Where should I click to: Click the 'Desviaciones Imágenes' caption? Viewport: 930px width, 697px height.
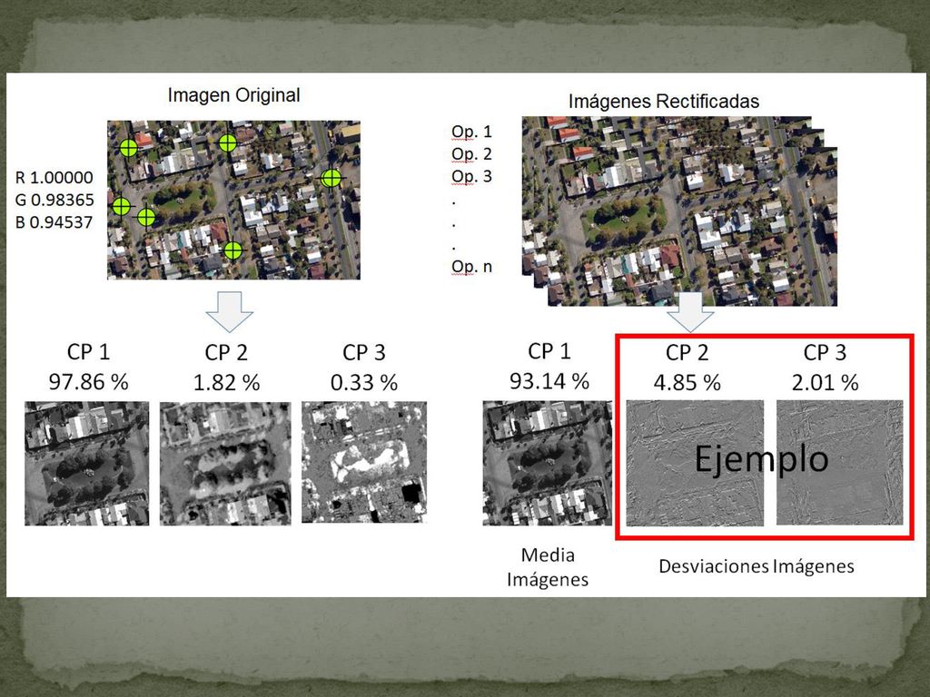pyautogui.click(x=757, y=566)
